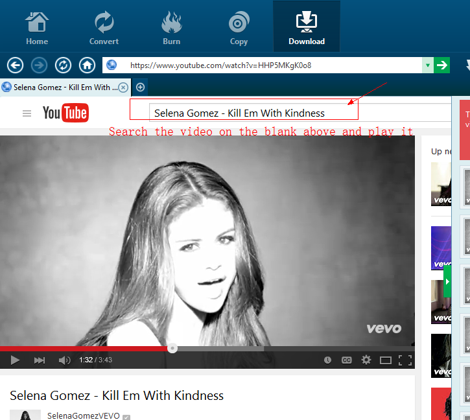Toggle closed captions CC button
The image size is (470, 420).
click(347, 360)
